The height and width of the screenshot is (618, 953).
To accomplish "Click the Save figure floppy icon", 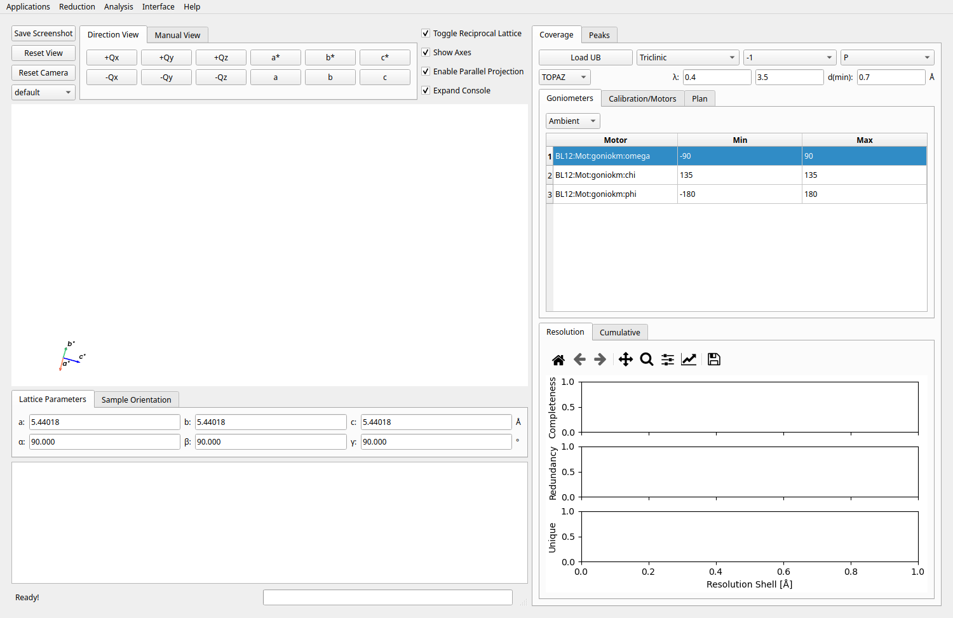I will (x=714, y=360).
